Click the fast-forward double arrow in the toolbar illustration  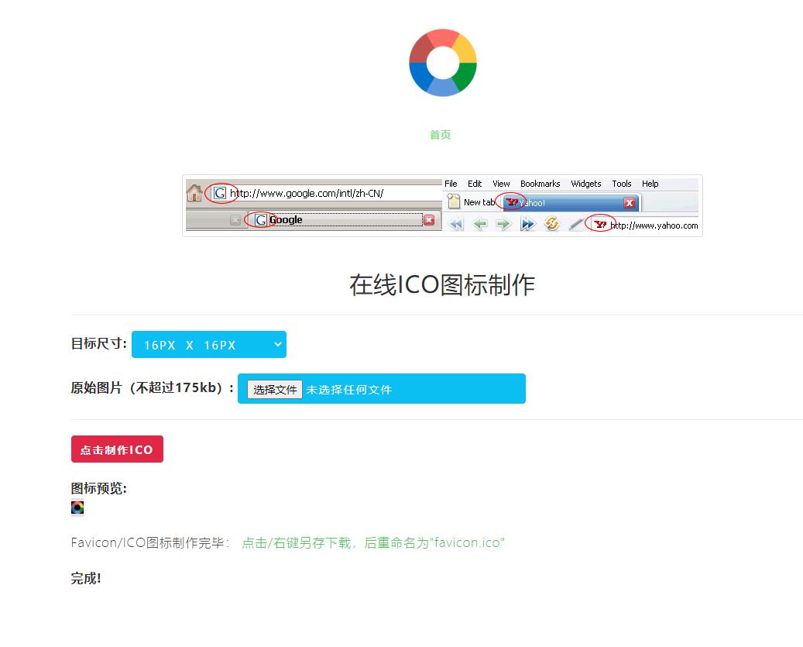[x=527, y=224]
